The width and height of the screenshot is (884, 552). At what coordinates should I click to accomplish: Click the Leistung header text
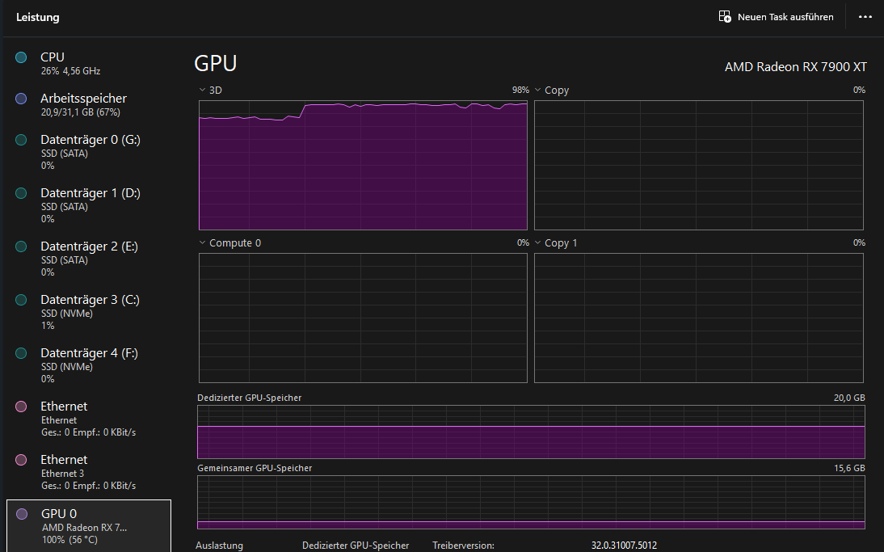tap(38, 17)
